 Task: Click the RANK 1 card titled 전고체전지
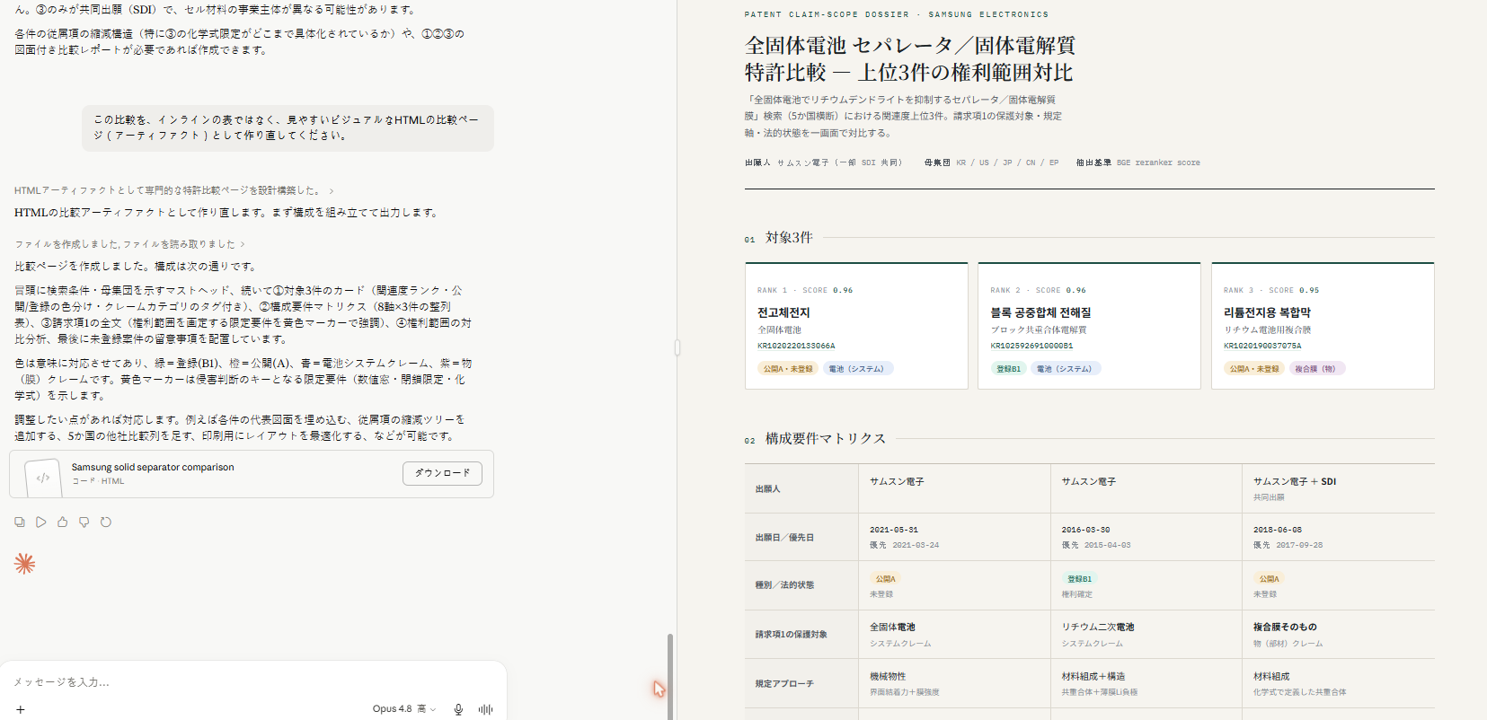(856, 326)
